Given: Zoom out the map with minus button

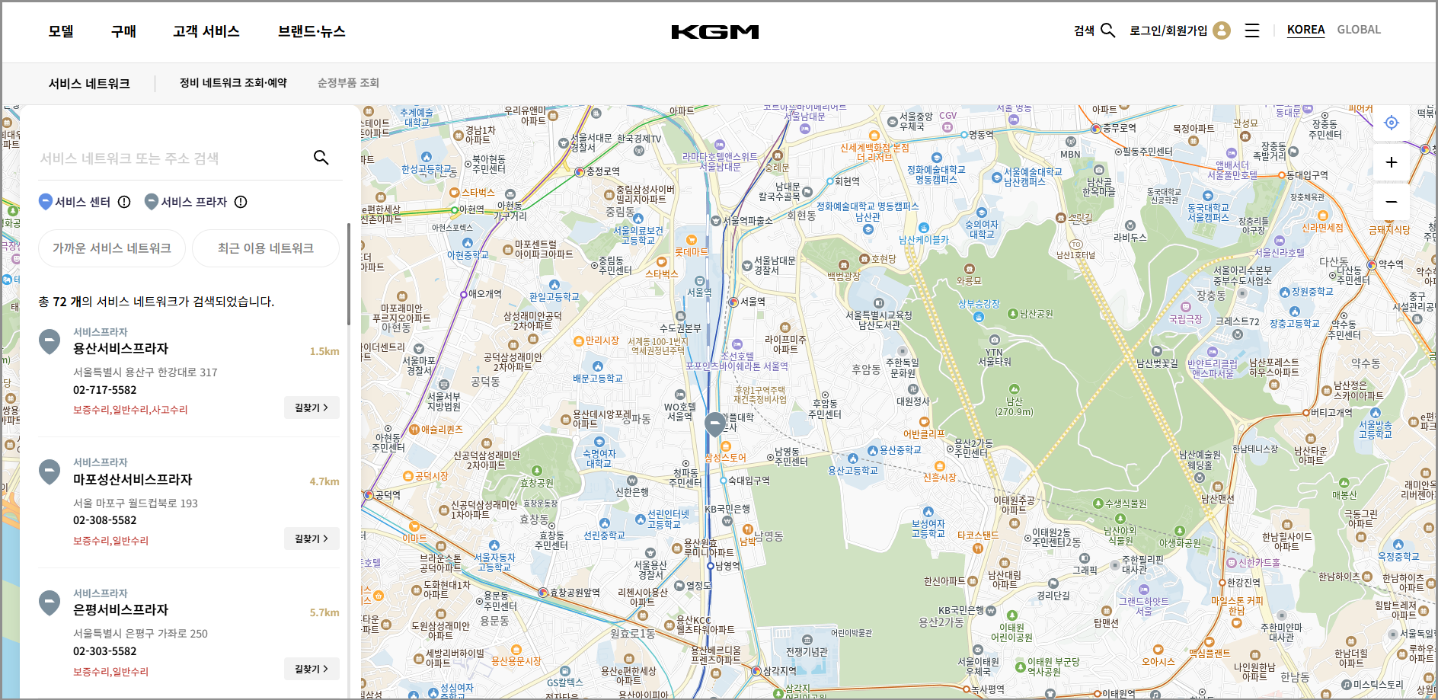Looking at the screenshot, I should [1392, 202].
